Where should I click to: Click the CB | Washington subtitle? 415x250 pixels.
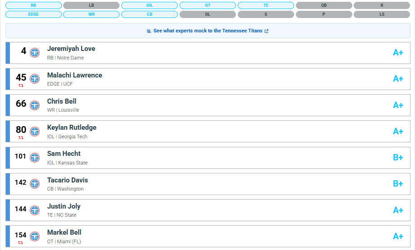coord(65,189)
